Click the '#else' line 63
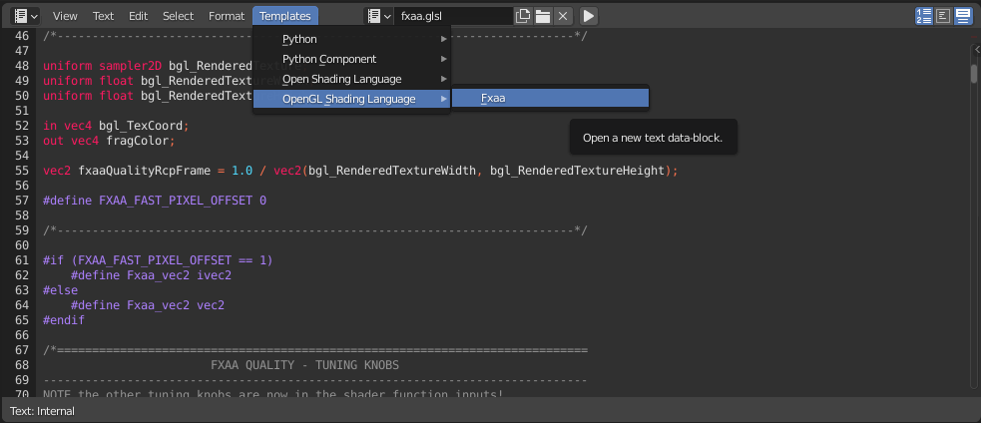 coord(61,290)
